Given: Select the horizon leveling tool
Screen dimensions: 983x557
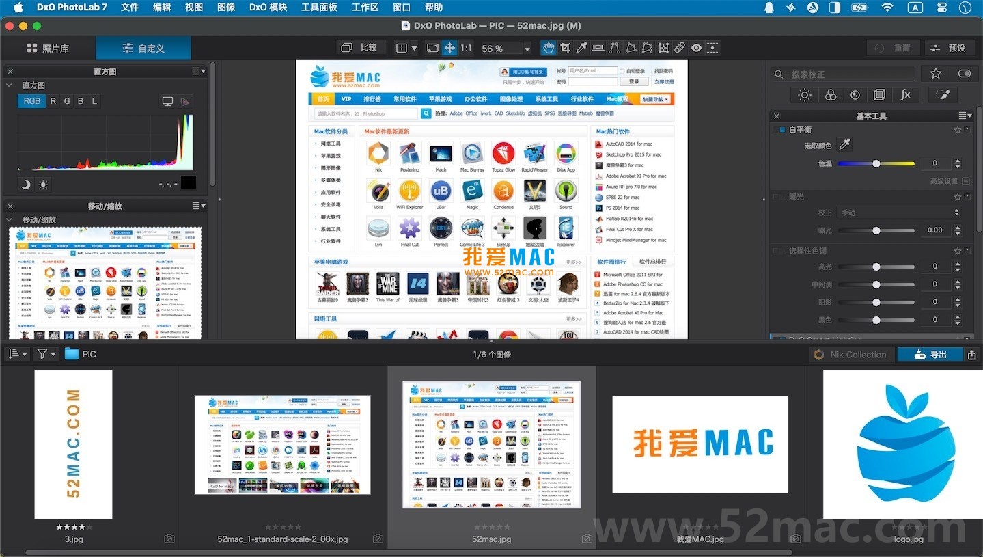Looking at the screenshot, I should point(598,48).
